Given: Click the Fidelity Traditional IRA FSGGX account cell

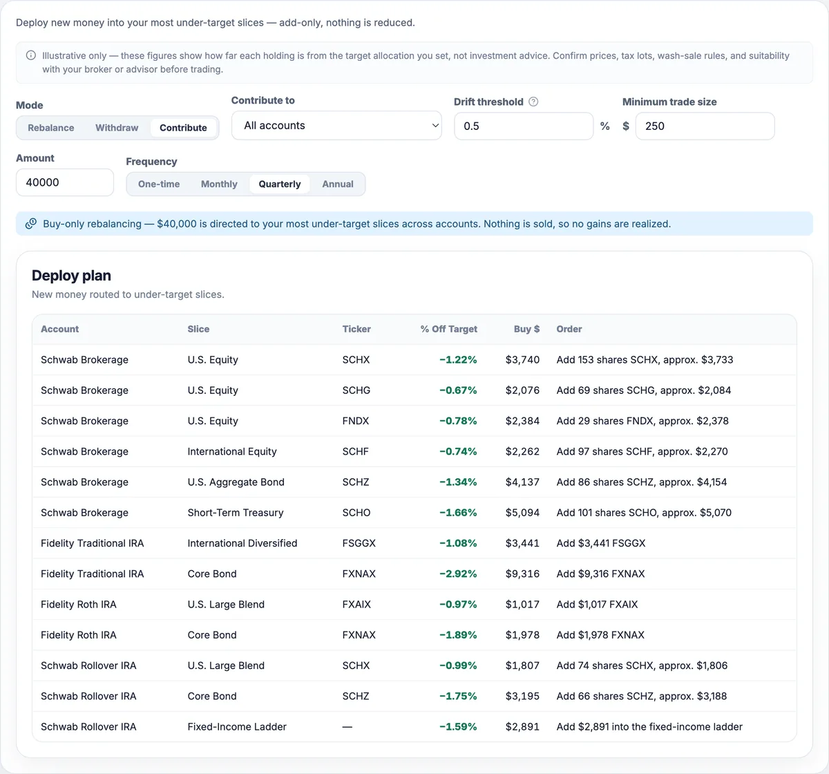Looking at the screenshot, I should point(93,543).
